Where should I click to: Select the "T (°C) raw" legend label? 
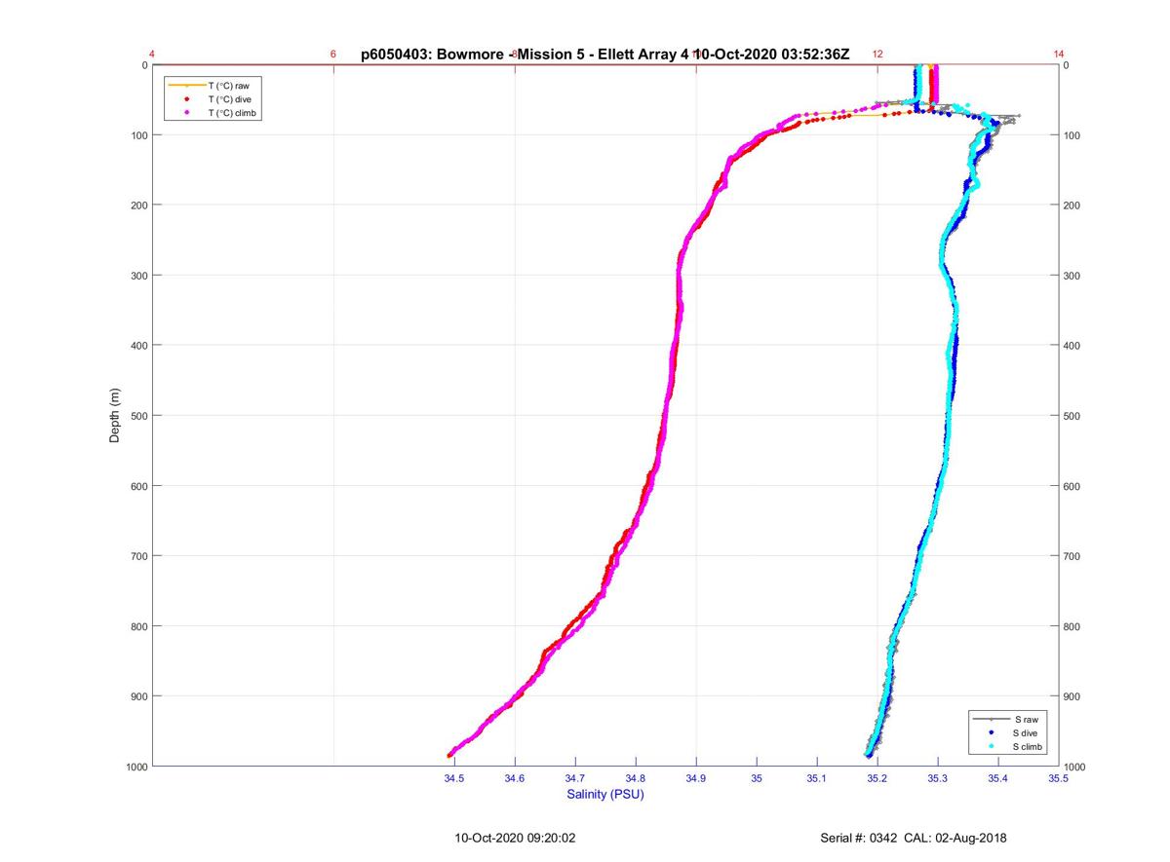click(x=228, y=86)
